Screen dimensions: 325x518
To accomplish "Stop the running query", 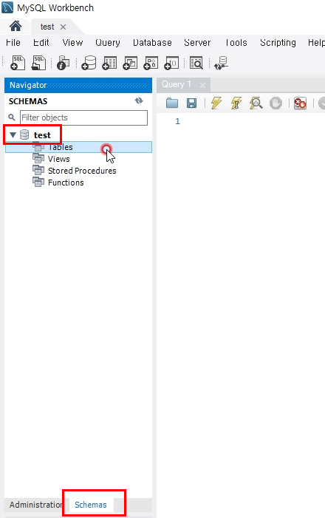I will [276, 103].
